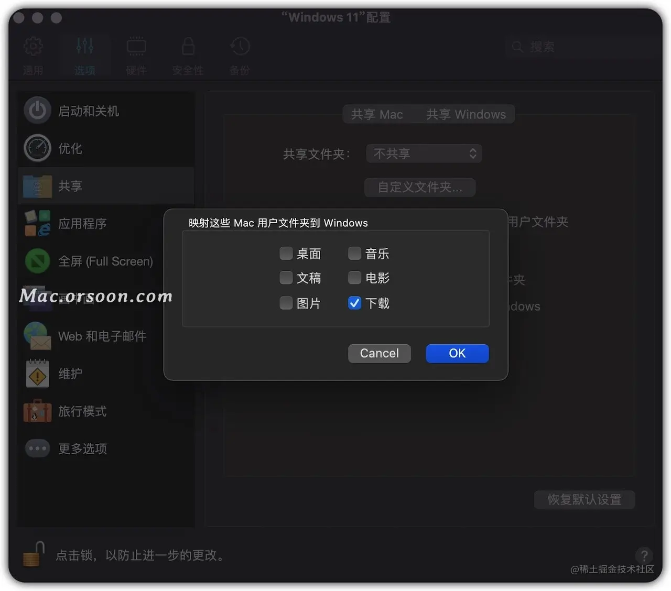Open the 备份 backup clock icon

(240, 46)
